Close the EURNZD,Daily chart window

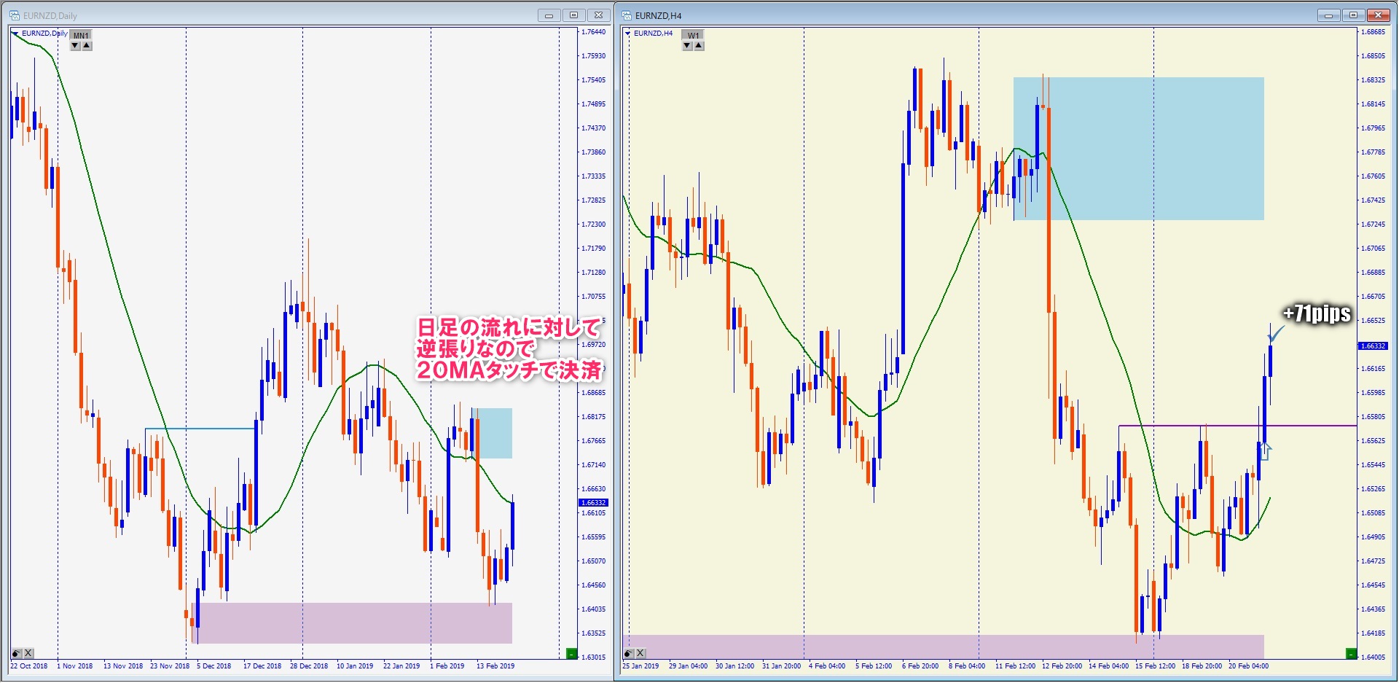(x=598, y=15)
